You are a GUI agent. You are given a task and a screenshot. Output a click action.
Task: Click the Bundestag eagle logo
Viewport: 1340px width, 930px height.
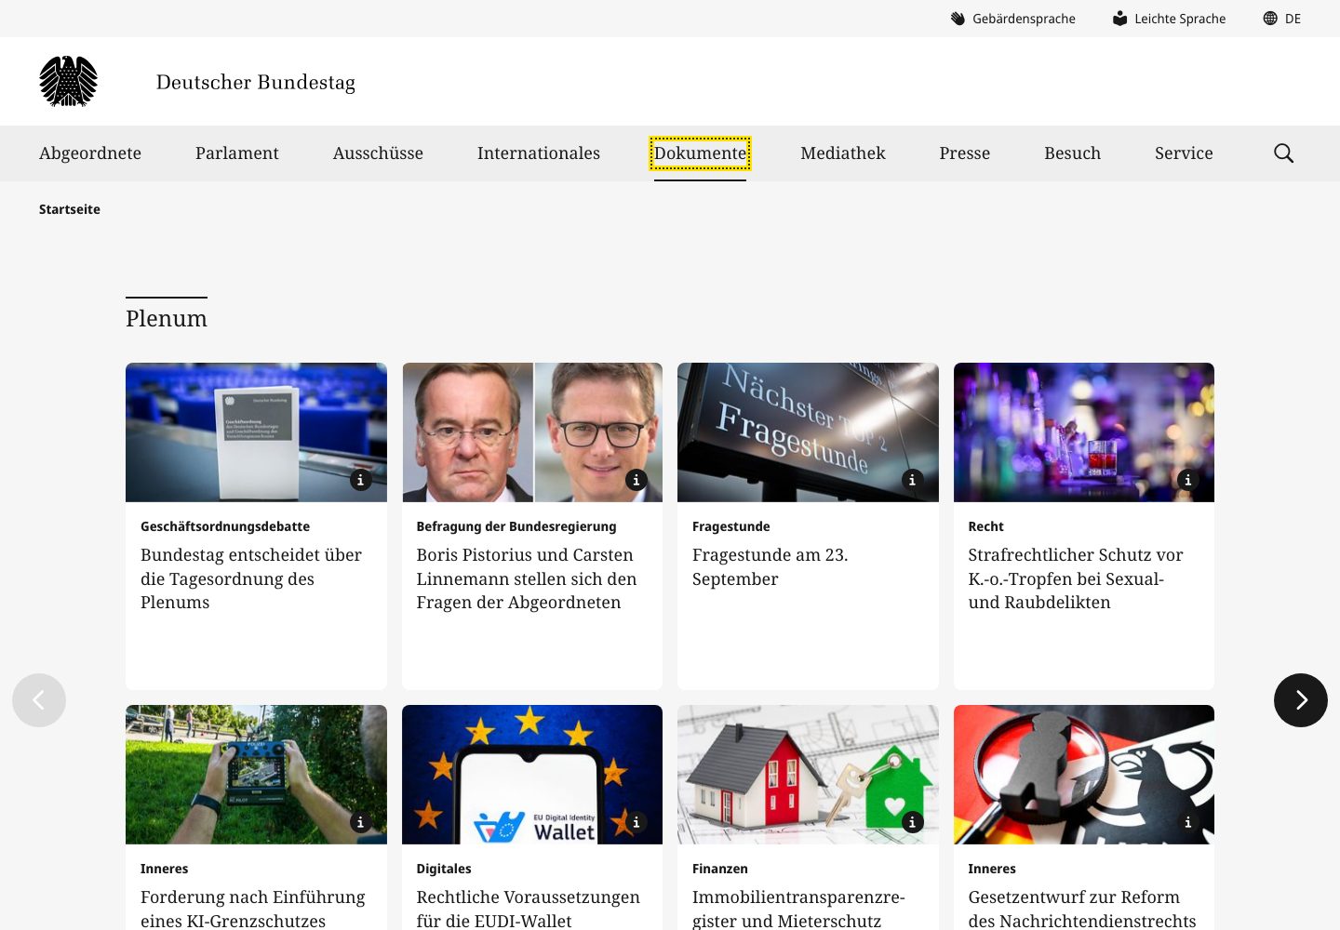pyautogui.click(x=68, y=81)
